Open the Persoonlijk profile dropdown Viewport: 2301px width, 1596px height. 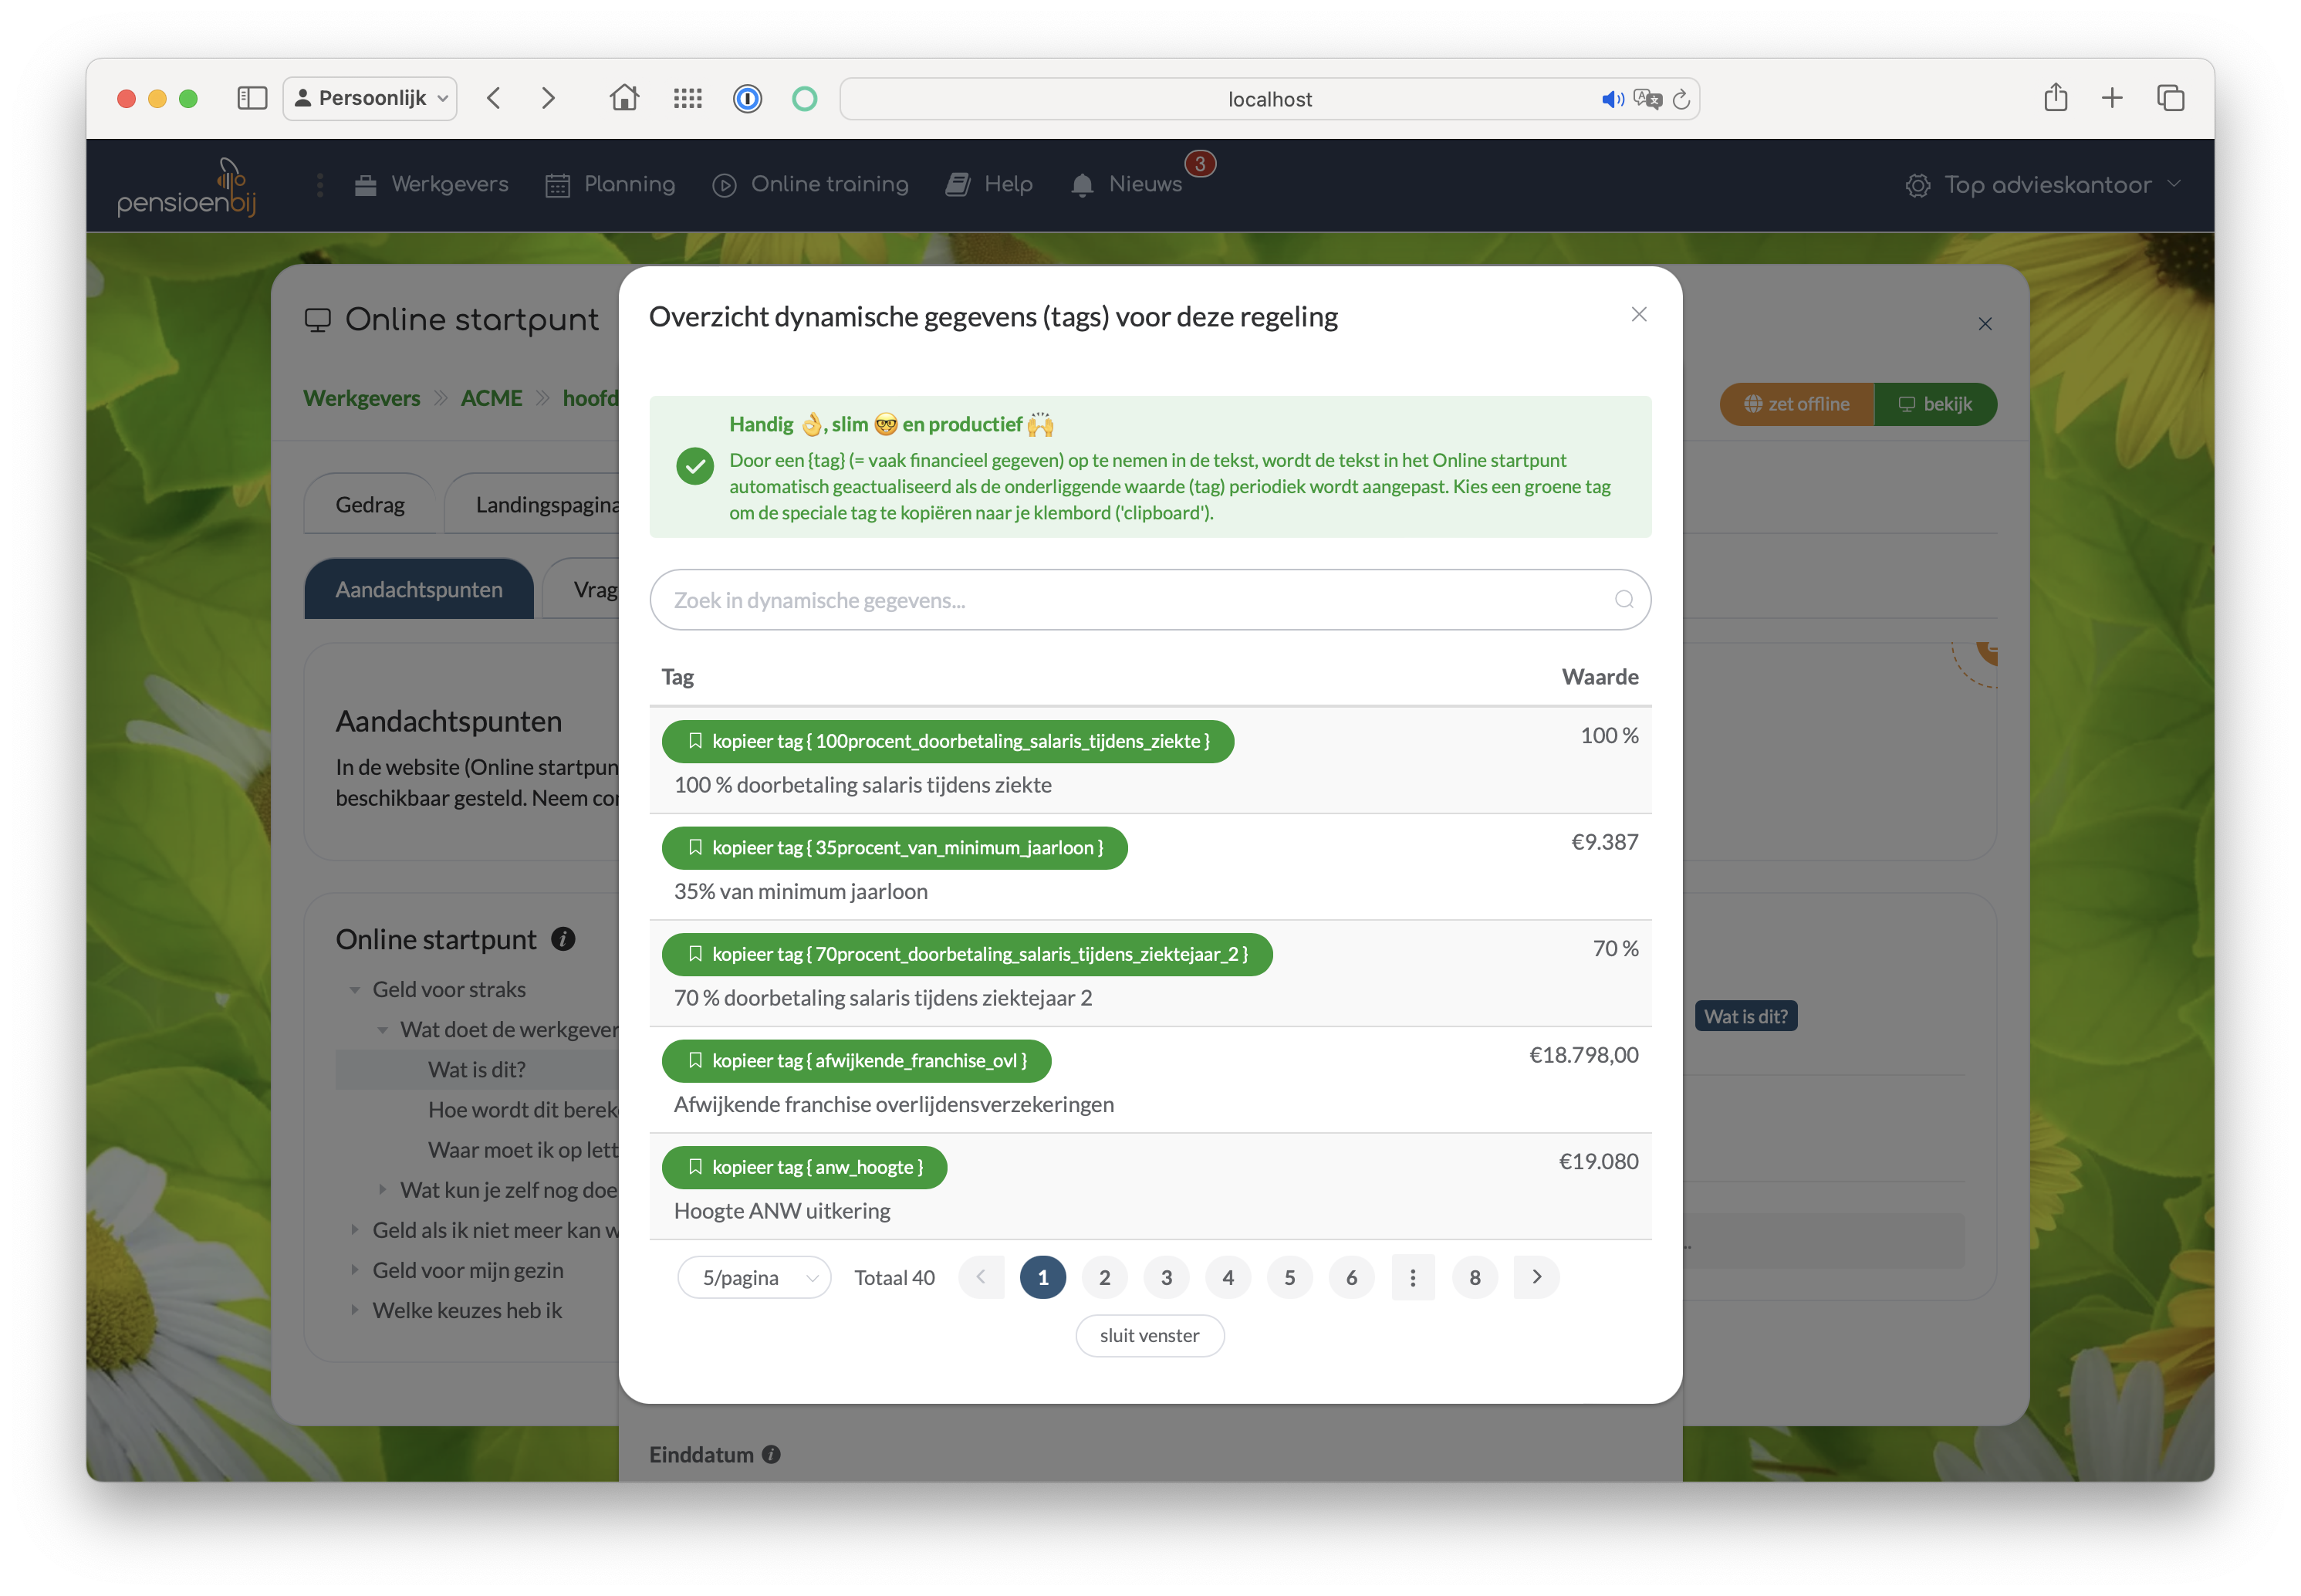[371, 98]
